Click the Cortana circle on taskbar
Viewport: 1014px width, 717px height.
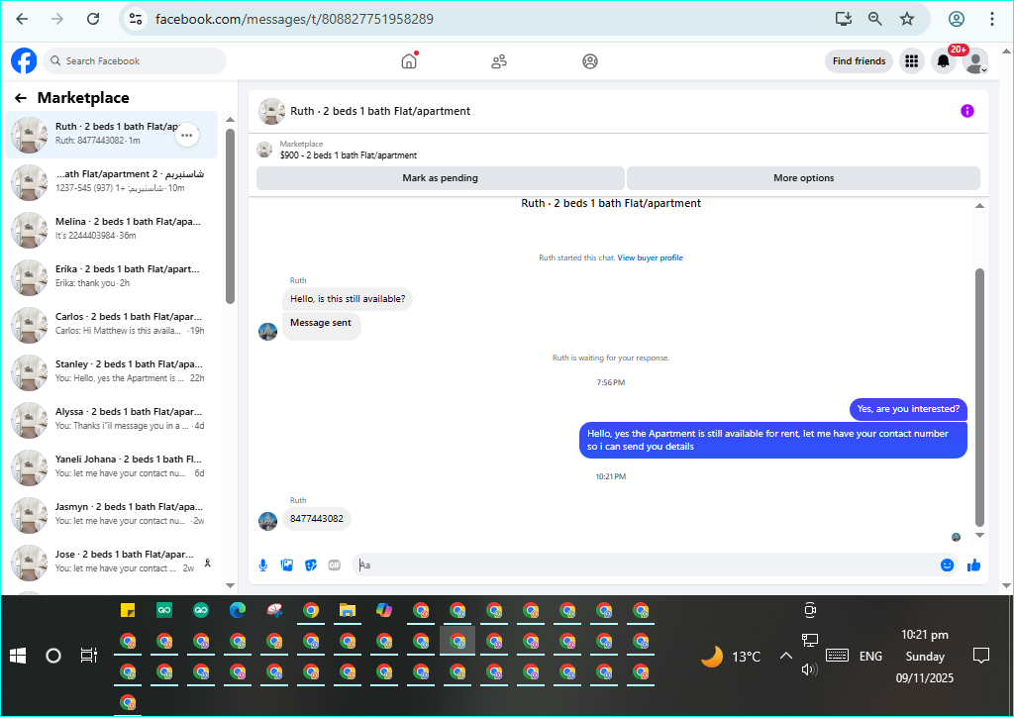53,657
